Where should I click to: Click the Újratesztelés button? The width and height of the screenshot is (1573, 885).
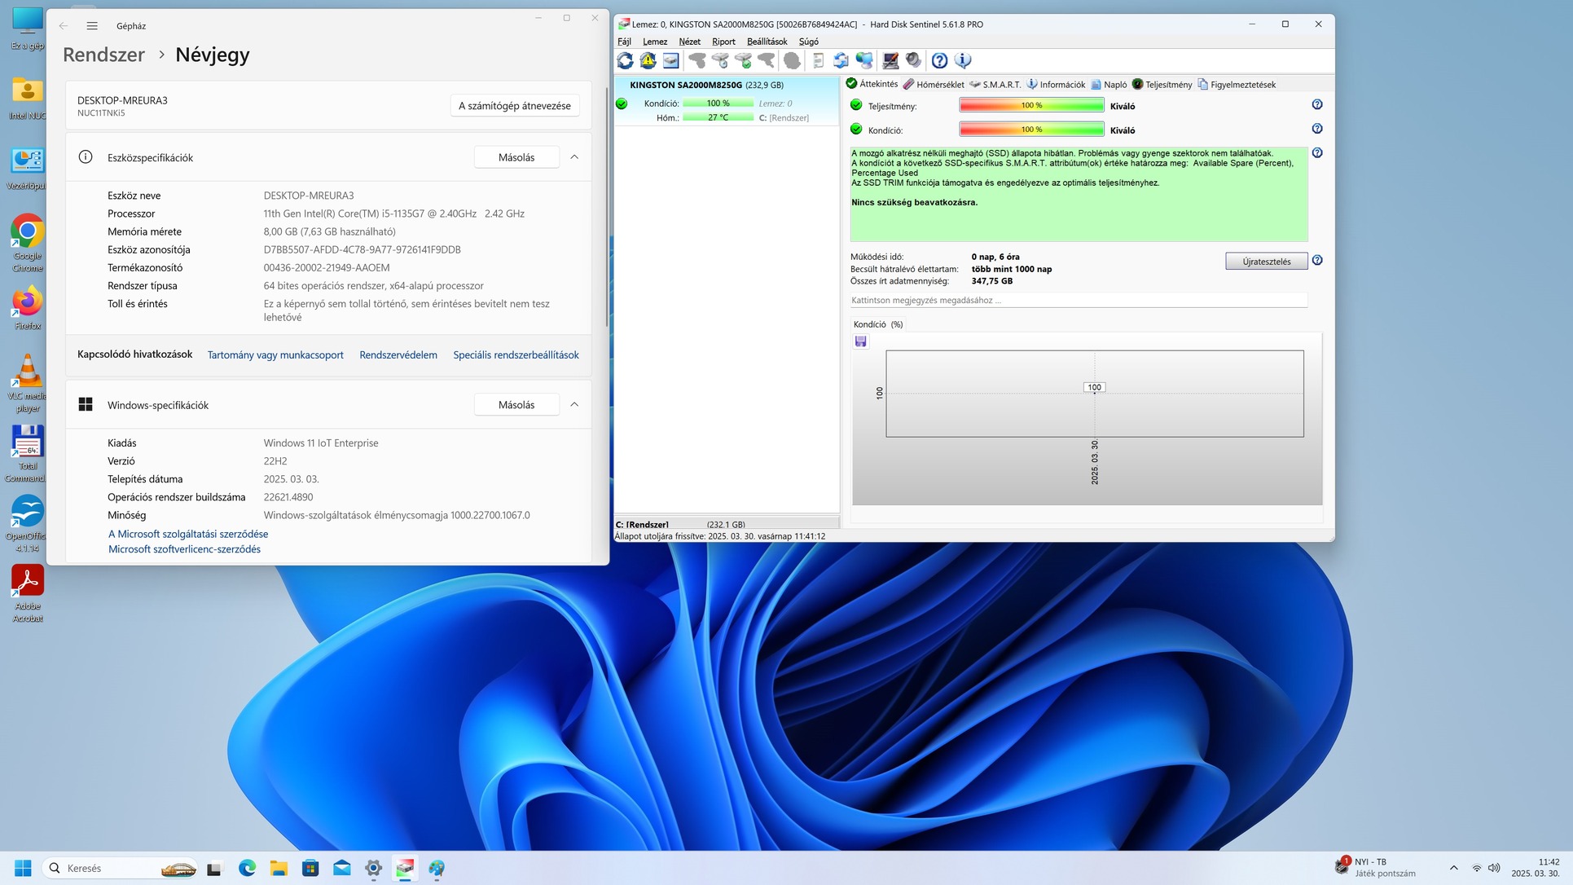1266,262
